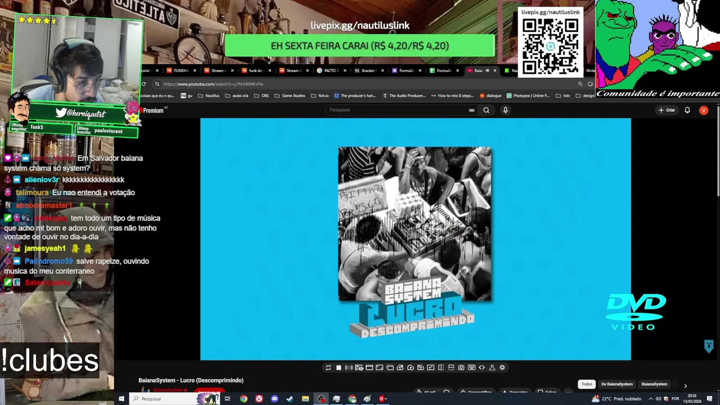Open OBS Studio from the taskbar
The height and width of the screenshot is (405, 720).
[321, 399]
